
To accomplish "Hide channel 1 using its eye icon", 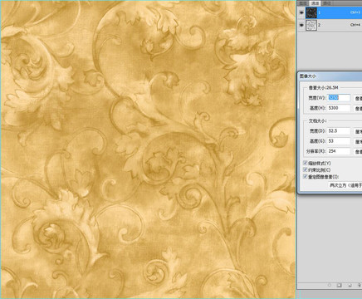I will coord(301,12).
